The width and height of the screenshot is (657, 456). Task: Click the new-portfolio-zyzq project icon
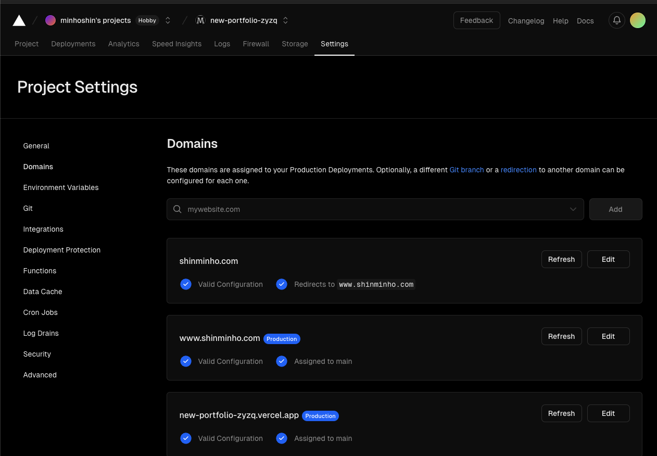[200, 20]
